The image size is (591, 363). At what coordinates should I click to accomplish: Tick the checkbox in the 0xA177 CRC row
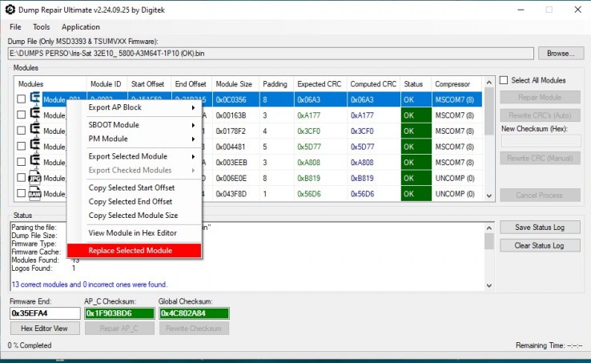coord(21,115)
